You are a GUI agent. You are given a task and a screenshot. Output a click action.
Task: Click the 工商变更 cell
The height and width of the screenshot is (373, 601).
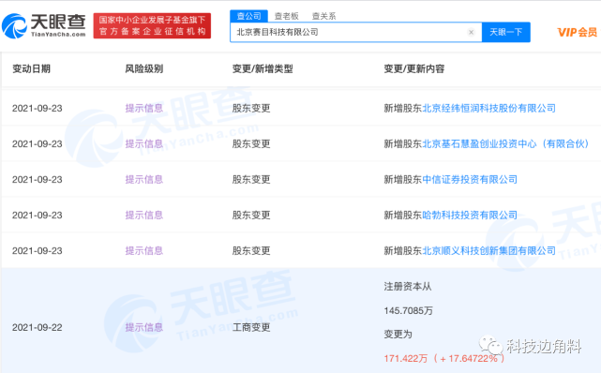pyautogui.click(x=251, y=327)
